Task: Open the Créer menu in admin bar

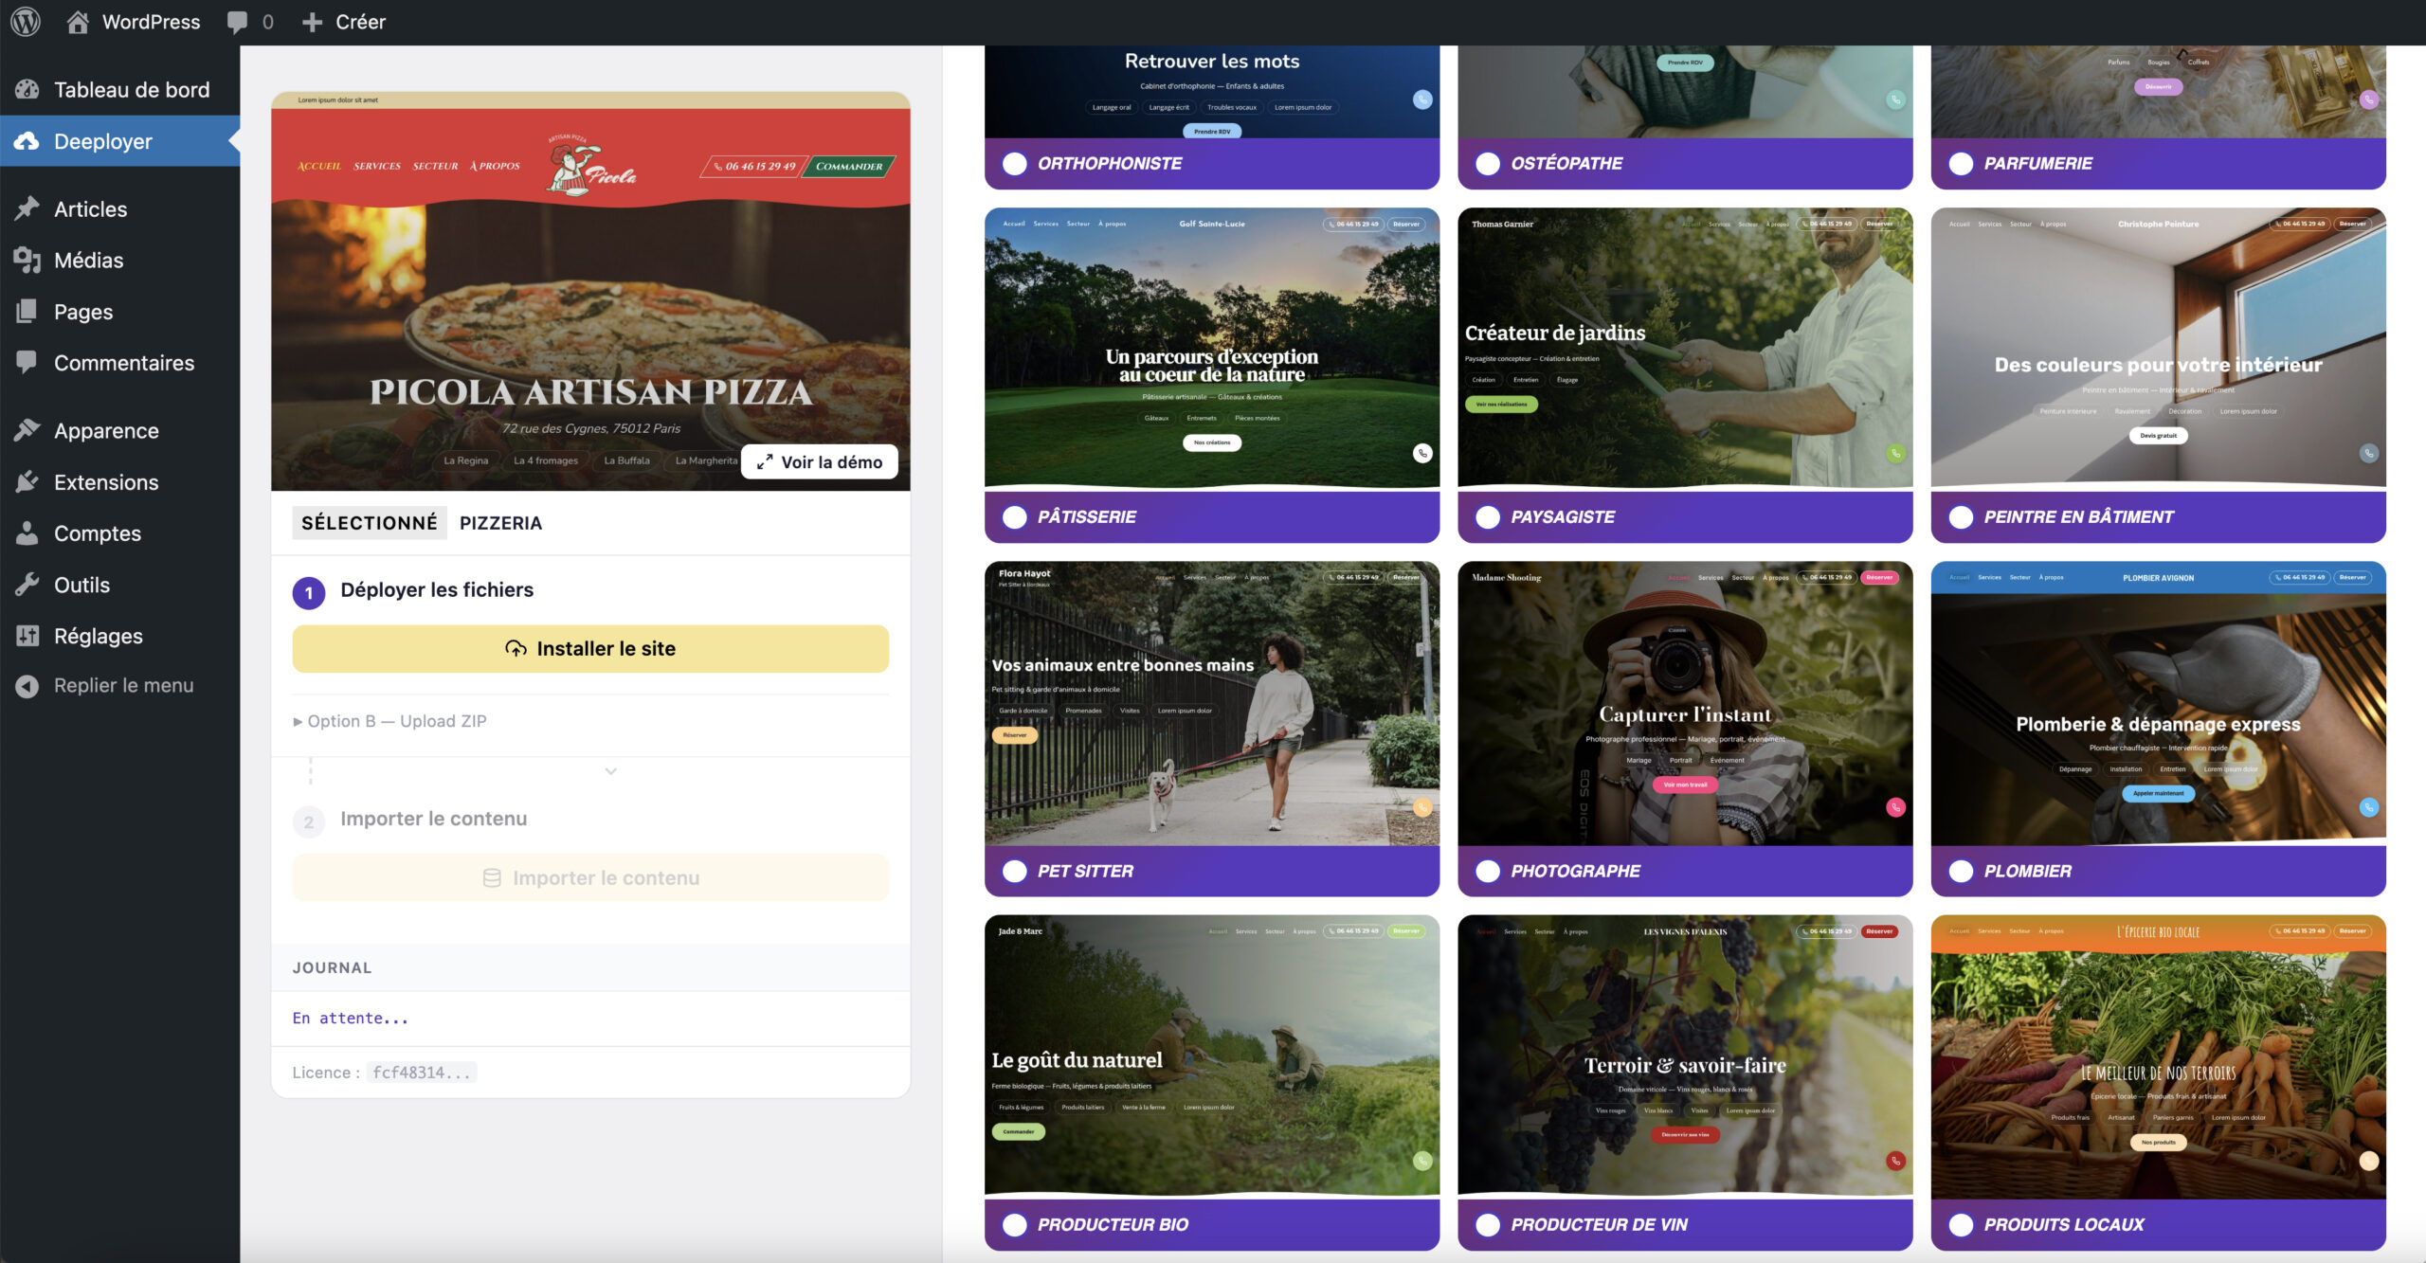Action: click(x=343, y=21)
